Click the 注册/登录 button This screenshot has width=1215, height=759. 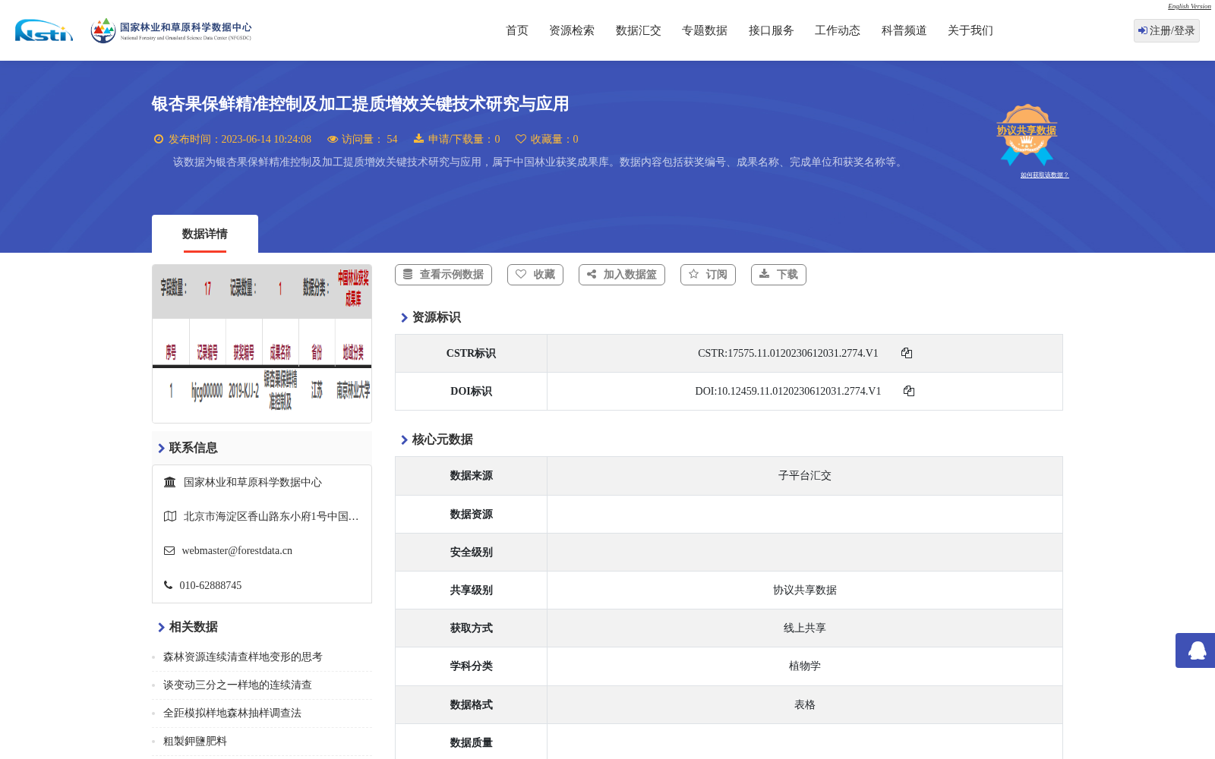[x=1166, y=30]
